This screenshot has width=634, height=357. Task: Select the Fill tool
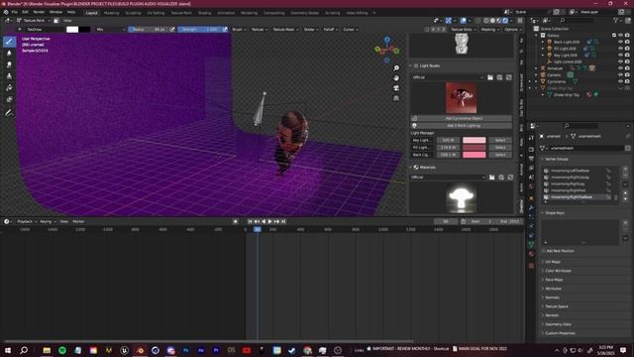click(x=9, y=88)
